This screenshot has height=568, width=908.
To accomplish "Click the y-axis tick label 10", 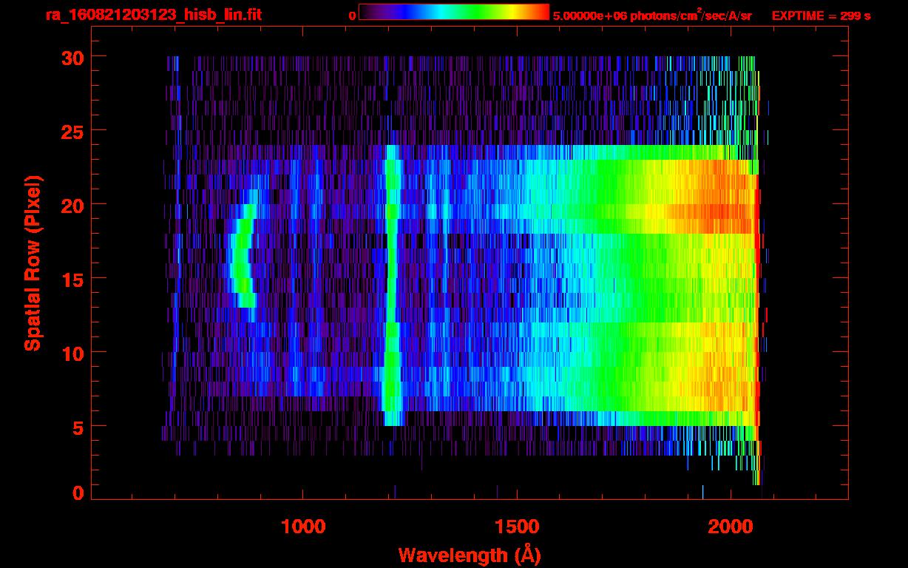I will pos(72,353).
